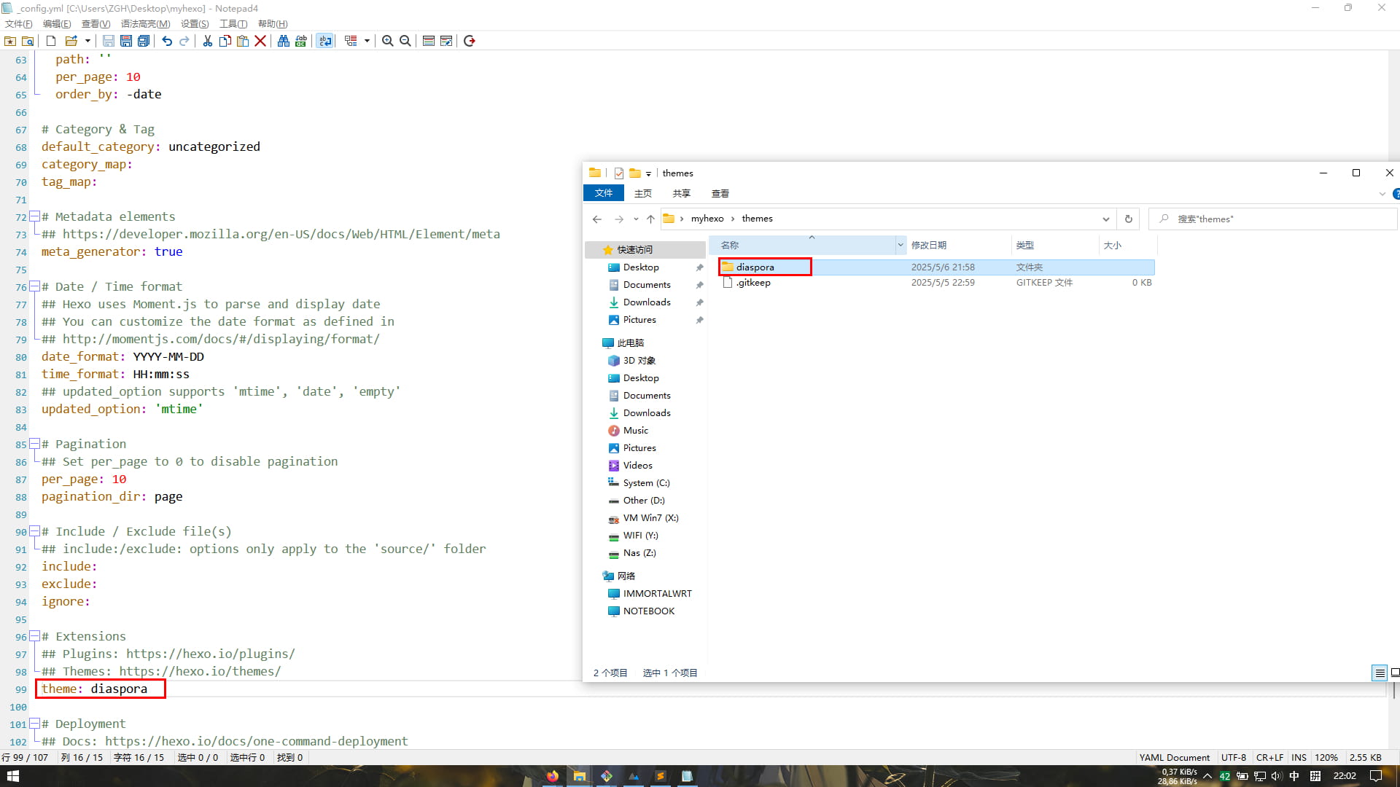
Task: Switch to details view in Explorer
Action: [1379, 673]
